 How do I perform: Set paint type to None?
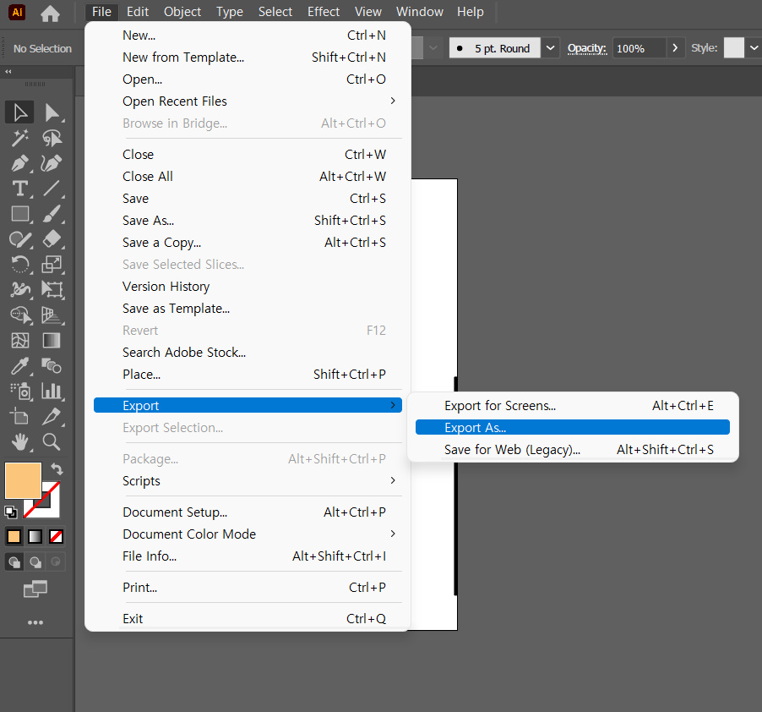[56, 536]
